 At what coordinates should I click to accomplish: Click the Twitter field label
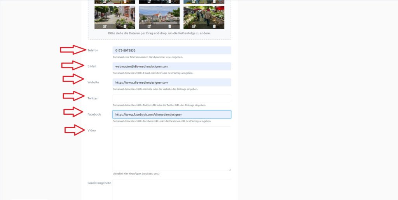click(x=93, y=98)
